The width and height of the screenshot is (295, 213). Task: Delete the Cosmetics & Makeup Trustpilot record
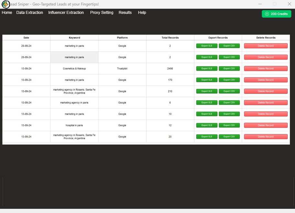[x=266, y=68]
